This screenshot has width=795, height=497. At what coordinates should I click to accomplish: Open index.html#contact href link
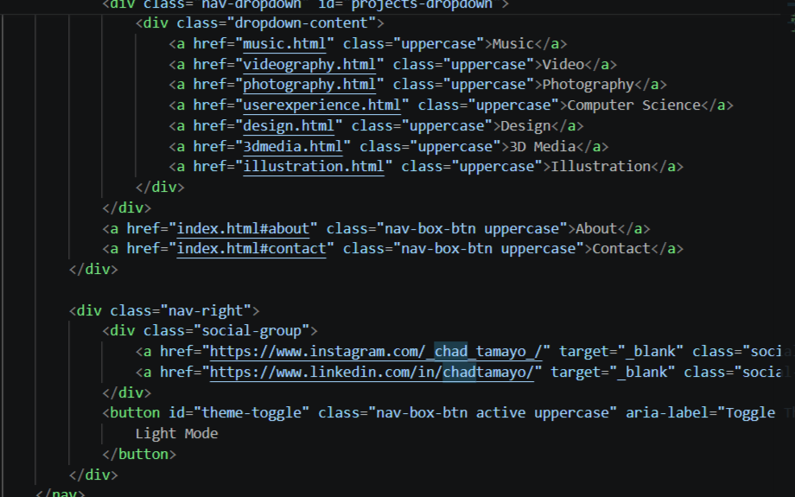[251, 249]
